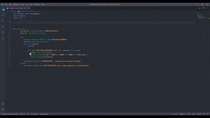Click the 'try:' keyword line
Image resolution: width=210 pixels, height=118 pixels.
(22, 37)
